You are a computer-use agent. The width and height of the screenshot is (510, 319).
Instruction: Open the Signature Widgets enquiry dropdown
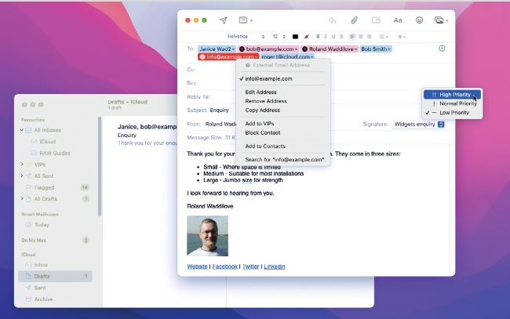[x=417, y=124]
